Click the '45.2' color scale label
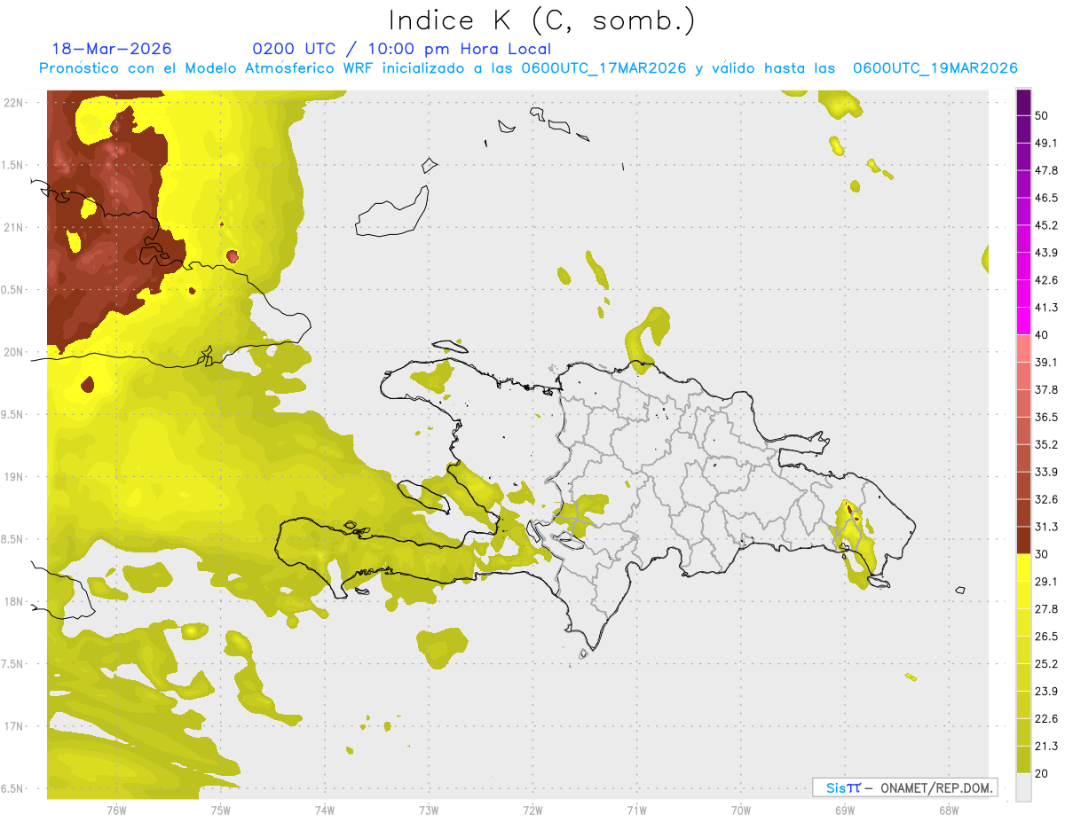1065x822 pixels. tap(1046, 225)
